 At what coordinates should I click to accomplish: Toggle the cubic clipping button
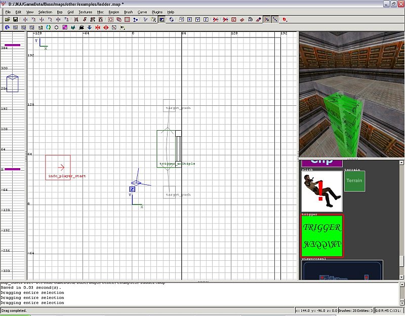click(162, 20)
